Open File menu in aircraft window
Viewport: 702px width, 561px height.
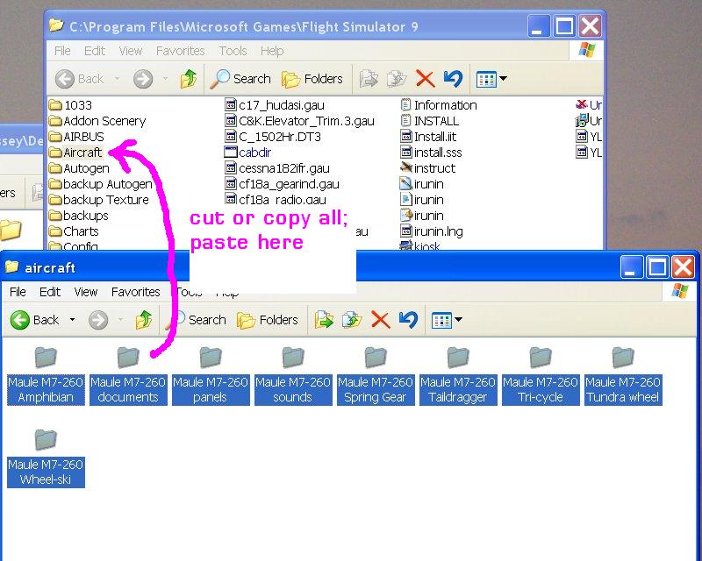click(18, 292)
